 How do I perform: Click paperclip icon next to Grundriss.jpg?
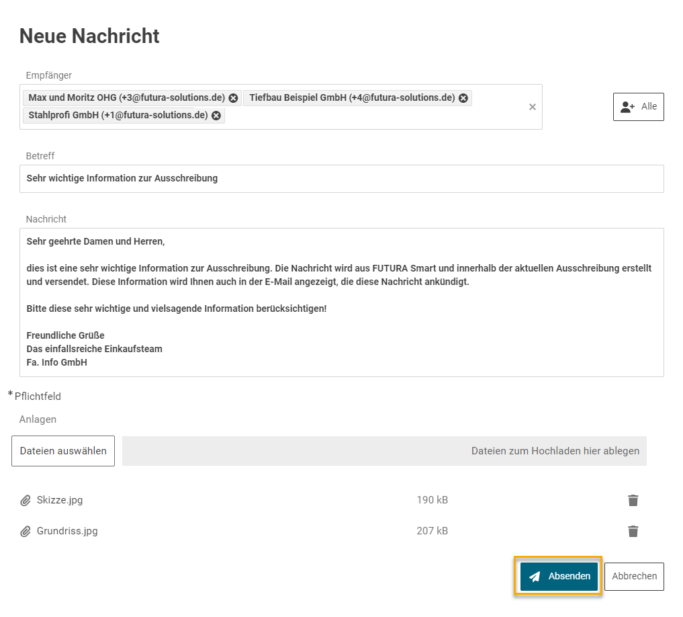pyautogui.click(x=26, y=532)
